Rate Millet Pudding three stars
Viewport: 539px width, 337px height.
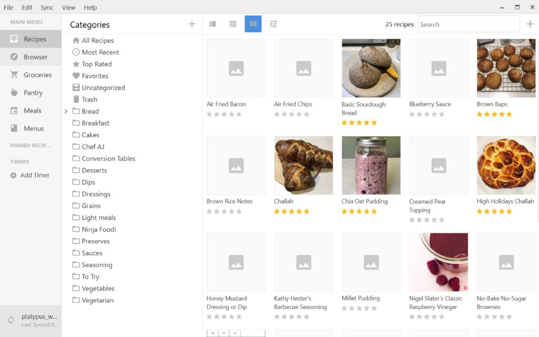(x=359, y=309)
